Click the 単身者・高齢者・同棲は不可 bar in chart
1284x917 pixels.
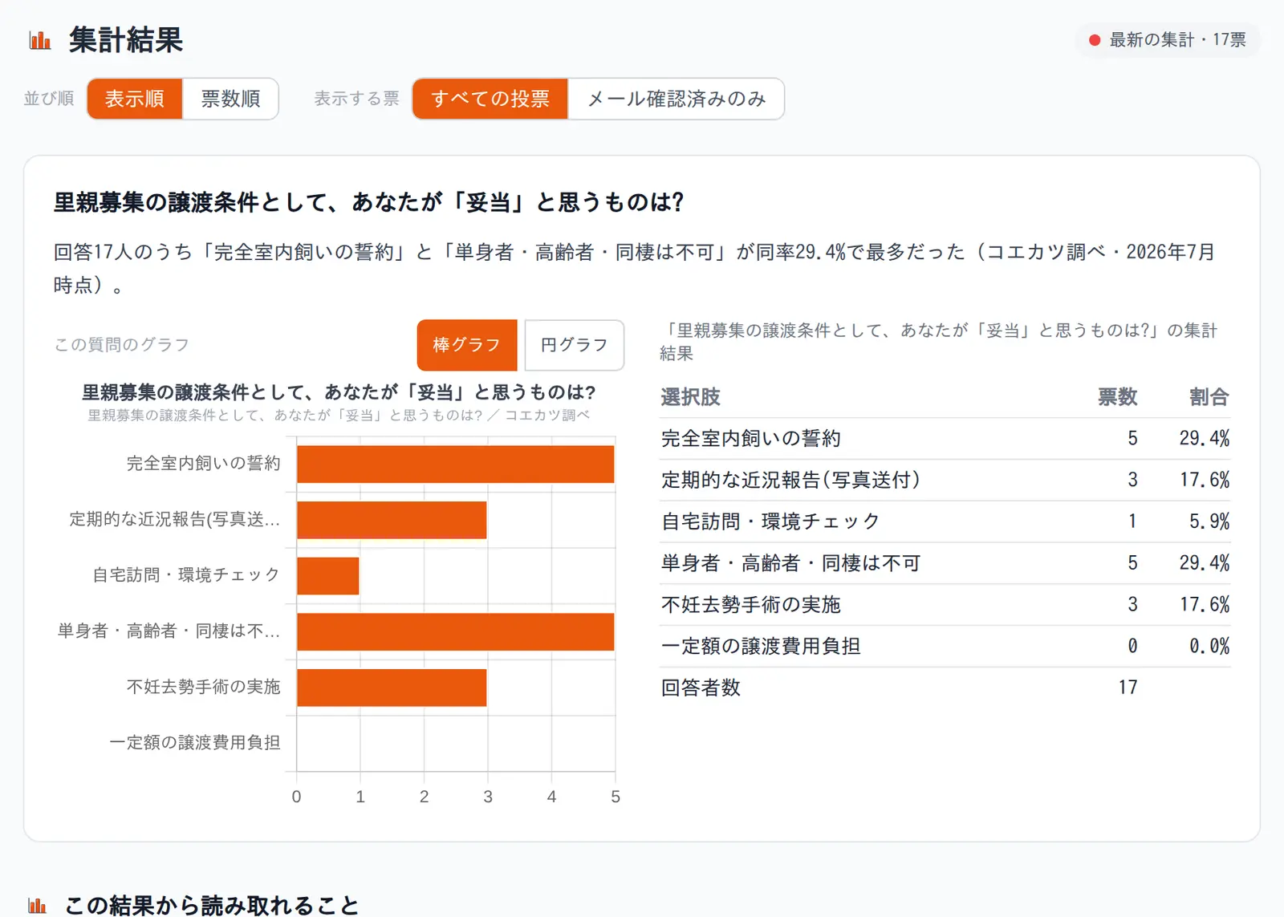(455, 631)
